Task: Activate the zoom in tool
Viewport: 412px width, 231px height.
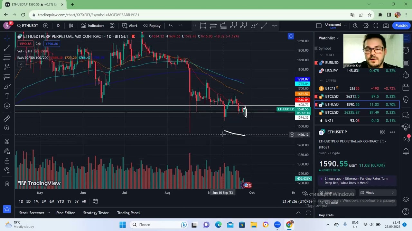Action: (x=7, y=128)
